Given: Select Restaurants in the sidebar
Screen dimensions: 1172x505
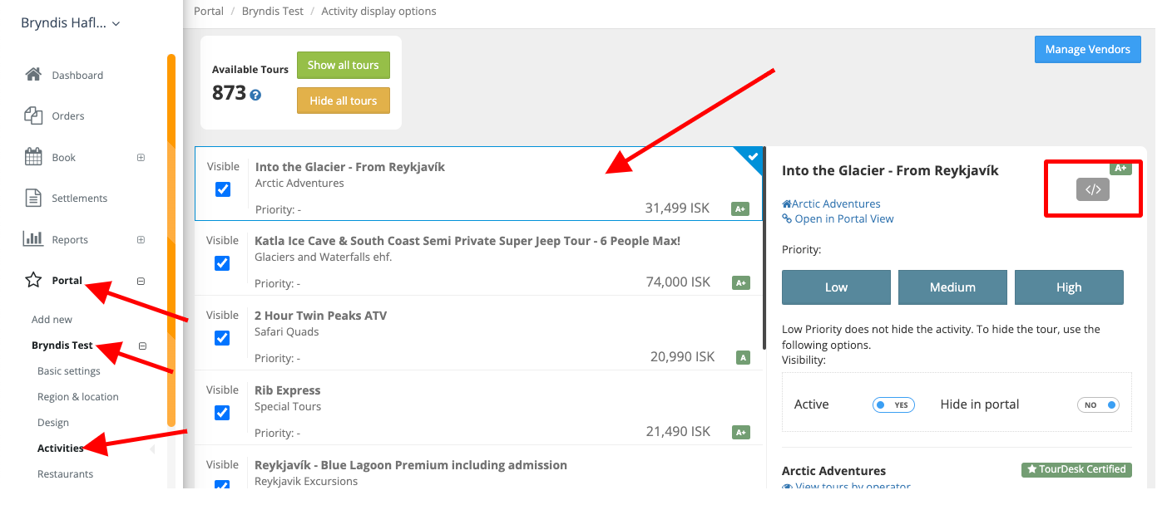Looking at the screenshot, I should 64,473.
